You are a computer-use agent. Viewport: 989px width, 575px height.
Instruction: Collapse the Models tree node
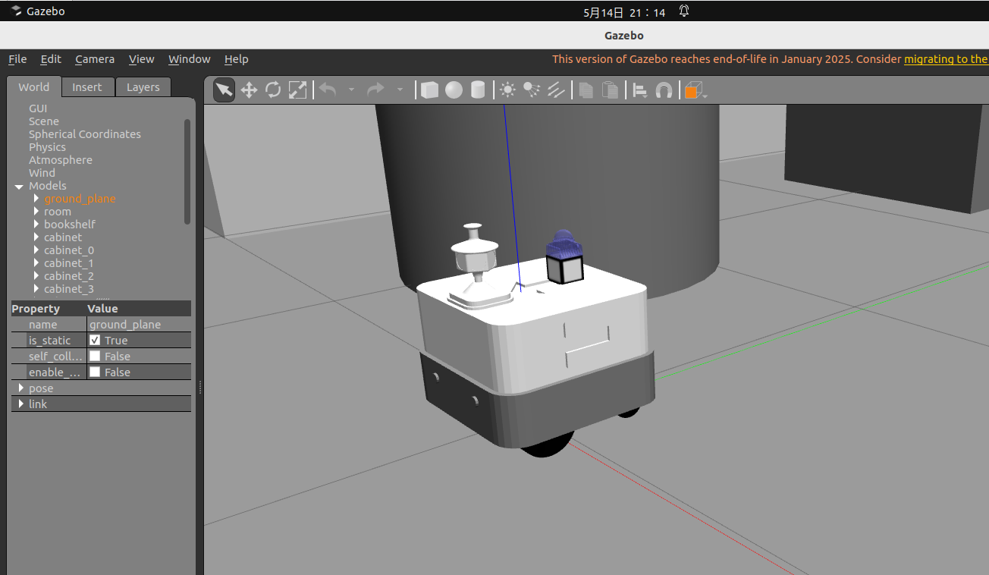click(19, 187)
